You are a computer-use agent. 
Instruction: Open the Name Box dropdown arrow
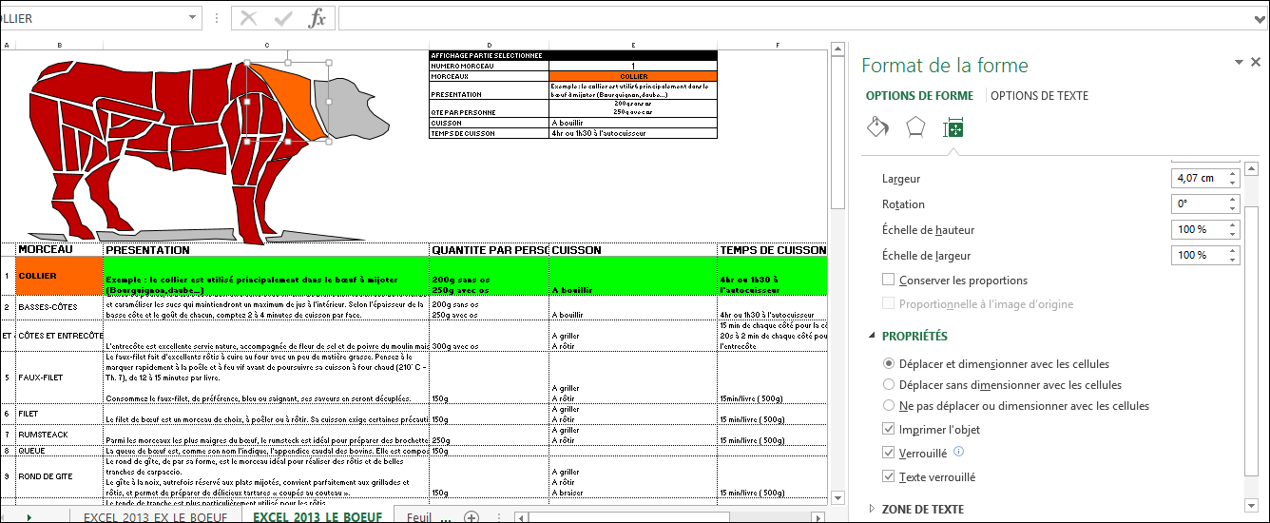(x=194, y=18)
